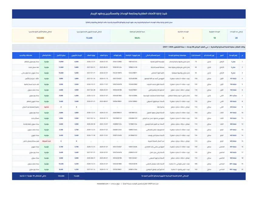The image size is (255, 197).
Task: Click the اسم المستأجر الحالي column header
Action: coord(153,56)
